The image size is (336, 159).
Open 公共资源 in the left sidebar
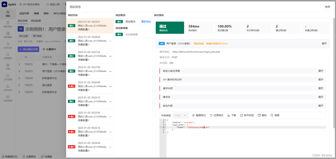8,77
